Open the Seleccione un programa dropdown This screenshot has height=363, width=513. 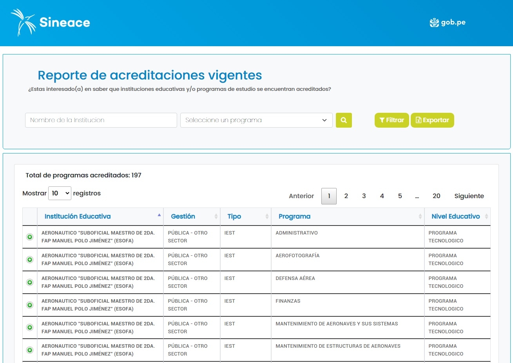256,120
